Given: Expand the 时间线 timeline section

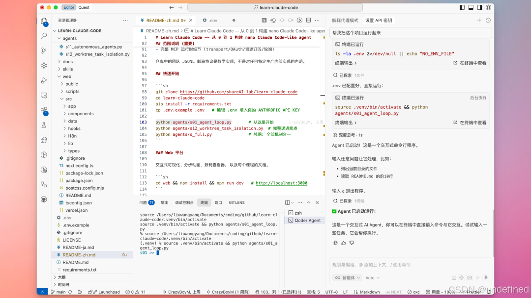Looking at the screenshot, I should 63,284.
